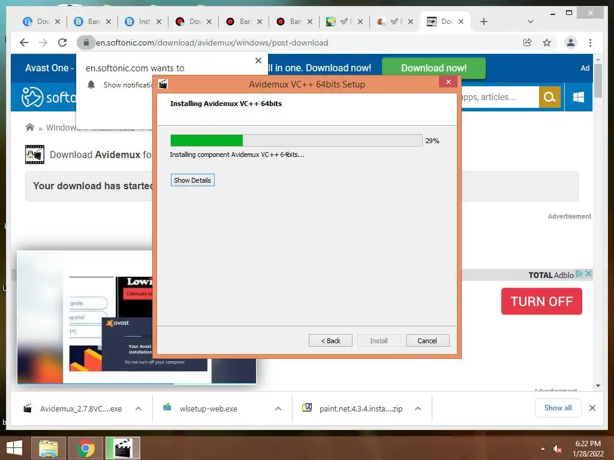Screen dimensions: 614x460
Task: Open Windows Start button
Action: coord(14,448)
